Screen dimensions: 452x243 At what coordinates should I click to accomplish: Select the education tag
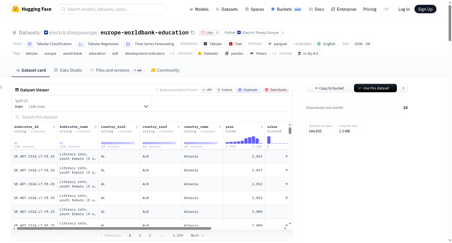coord(97,53)
